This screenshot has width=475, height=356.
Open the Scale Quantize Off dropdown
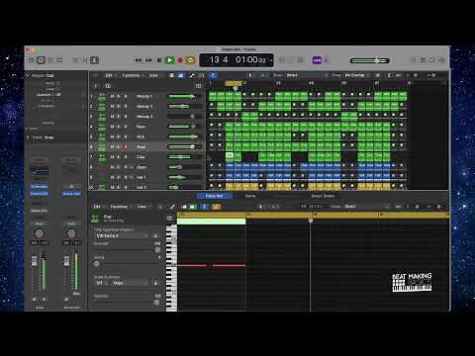click(x=101, y=283)
